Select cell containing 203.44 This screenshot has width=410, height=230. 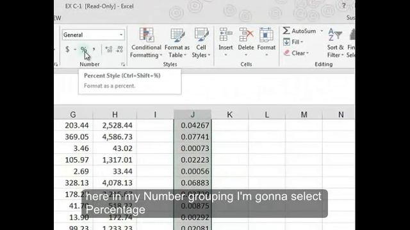[x=74, y=125]
